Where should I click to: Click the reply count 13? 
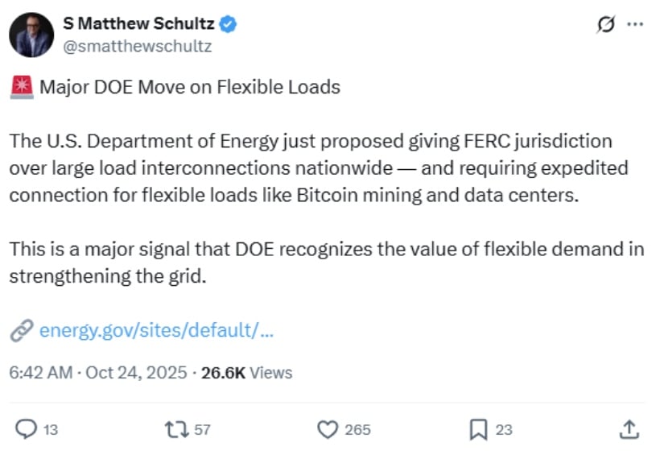(x=50, y=430)
